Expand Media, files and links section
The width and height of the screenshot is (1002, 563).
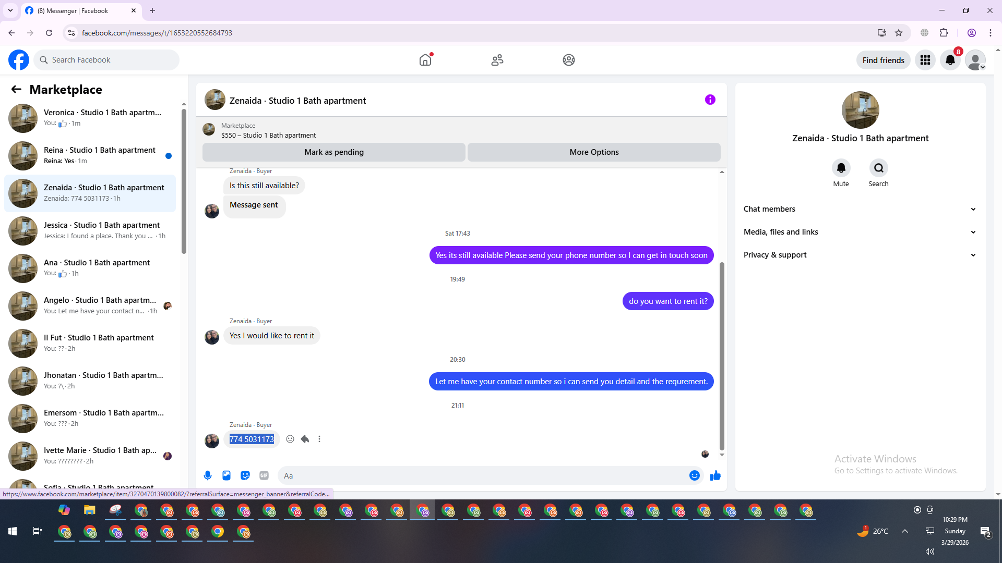pos(860,232)
